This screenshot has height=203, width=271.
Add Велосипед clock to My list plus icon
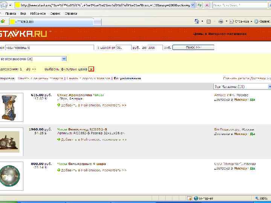pyautogui.click(x=59, y=139)
